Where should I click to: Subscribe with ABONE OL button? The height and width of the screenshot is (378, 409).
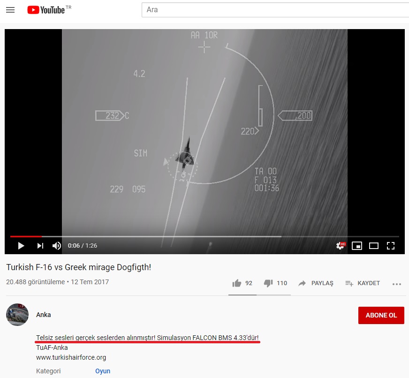381,315
